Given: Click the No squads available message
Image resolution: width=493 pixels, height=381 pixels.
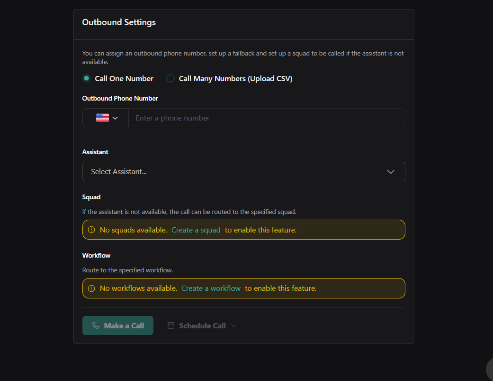Looking at the screenshot, I should coord(133,230).
